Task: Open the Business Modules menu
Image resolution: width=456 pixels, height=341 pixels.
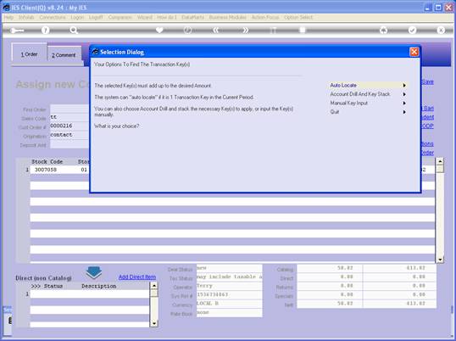Action: pos(228,18)
